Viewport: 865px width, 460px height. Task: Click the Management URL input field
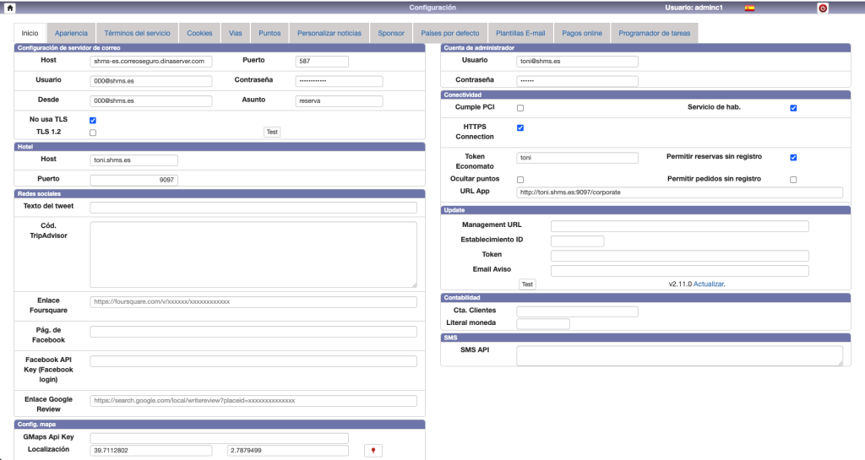coord(679,226)
